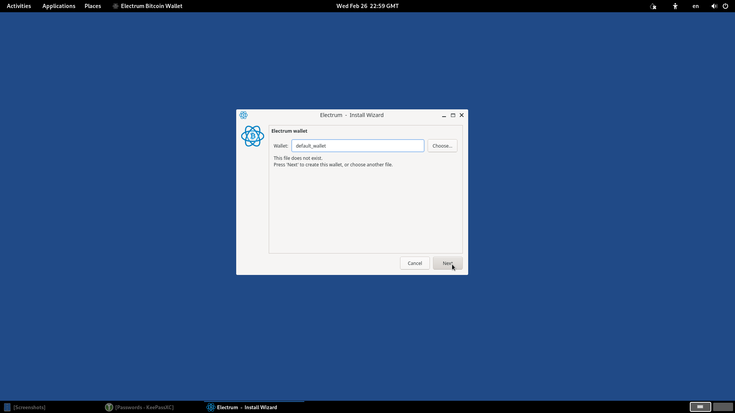The image size is (735, 413).
Task: Open the Applications menu
Action: click(59, 6)
